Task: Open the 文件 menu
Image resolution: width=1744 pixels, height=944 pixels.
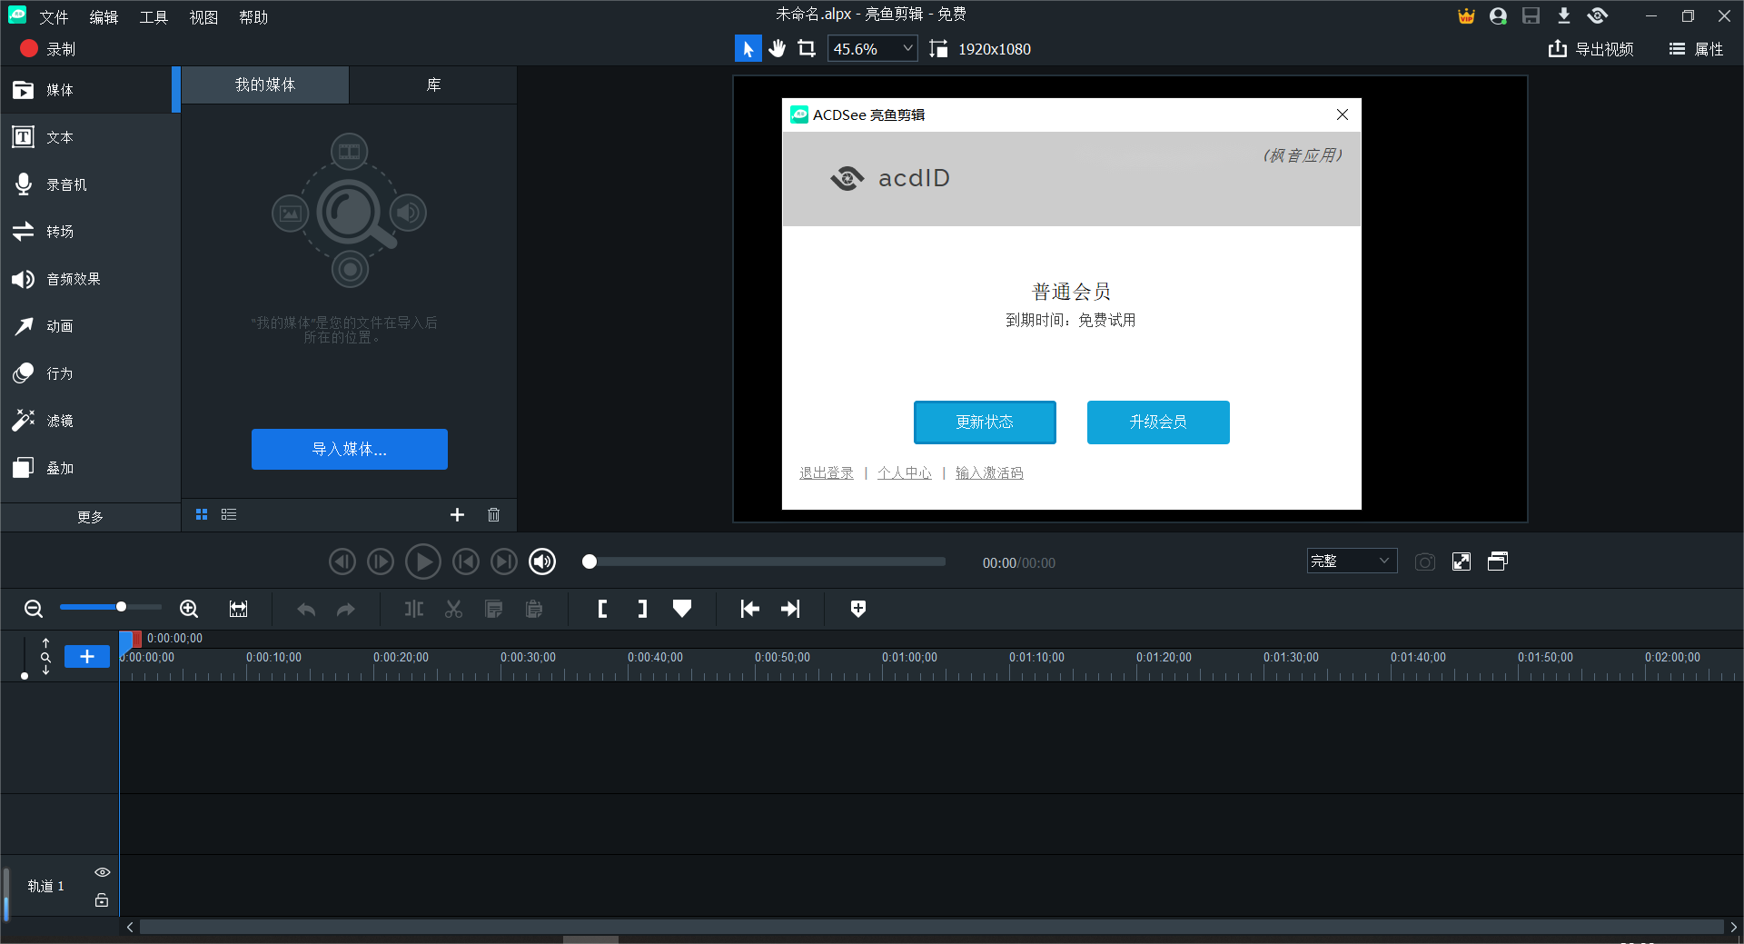Action: (54, 17)
